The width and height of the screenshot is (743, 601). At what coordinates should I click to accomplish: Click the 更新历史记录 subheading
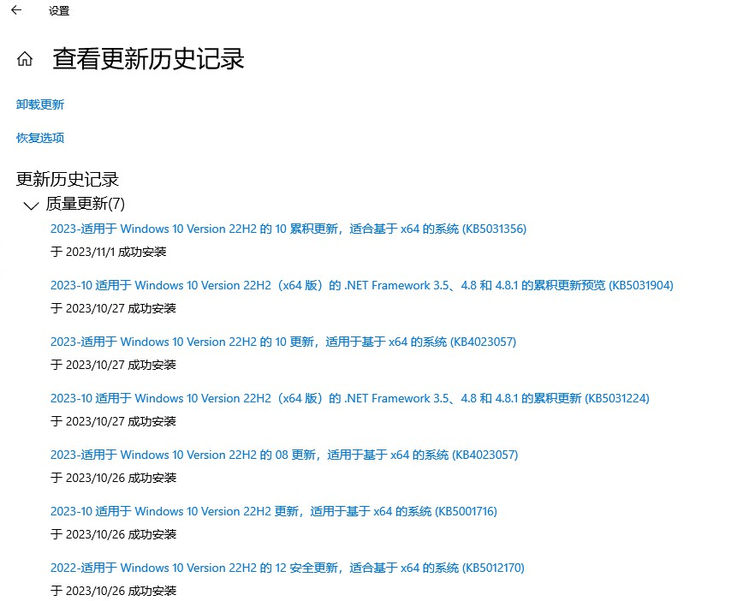67,180
